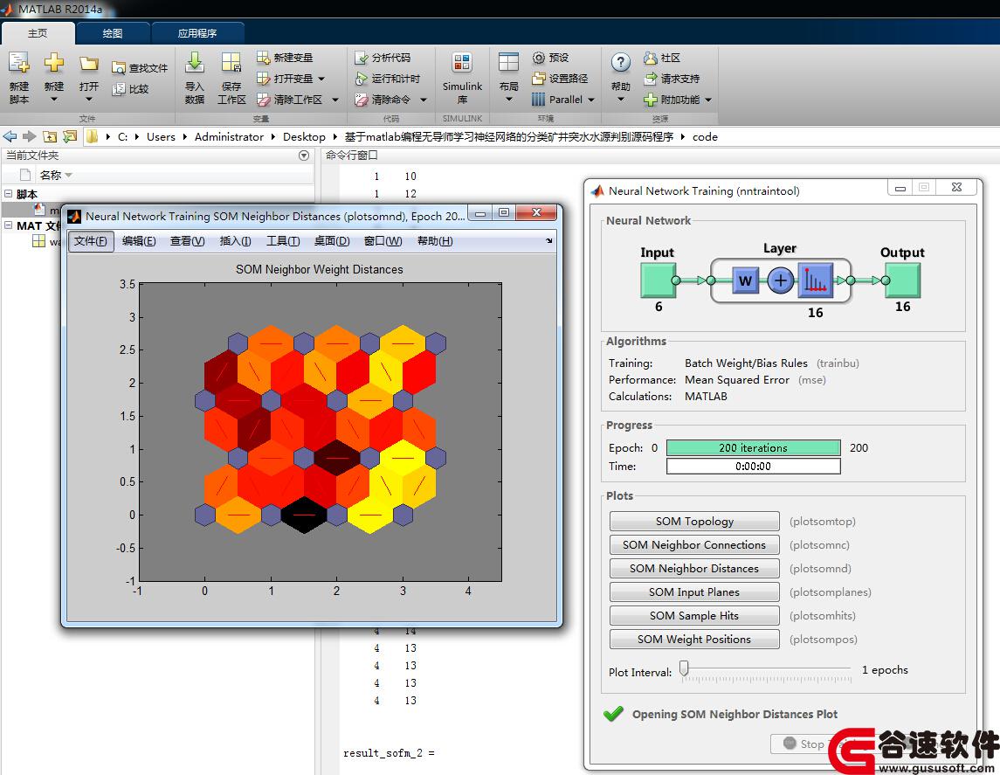Open 编辑(E) menu in figure window

point(139,241)
